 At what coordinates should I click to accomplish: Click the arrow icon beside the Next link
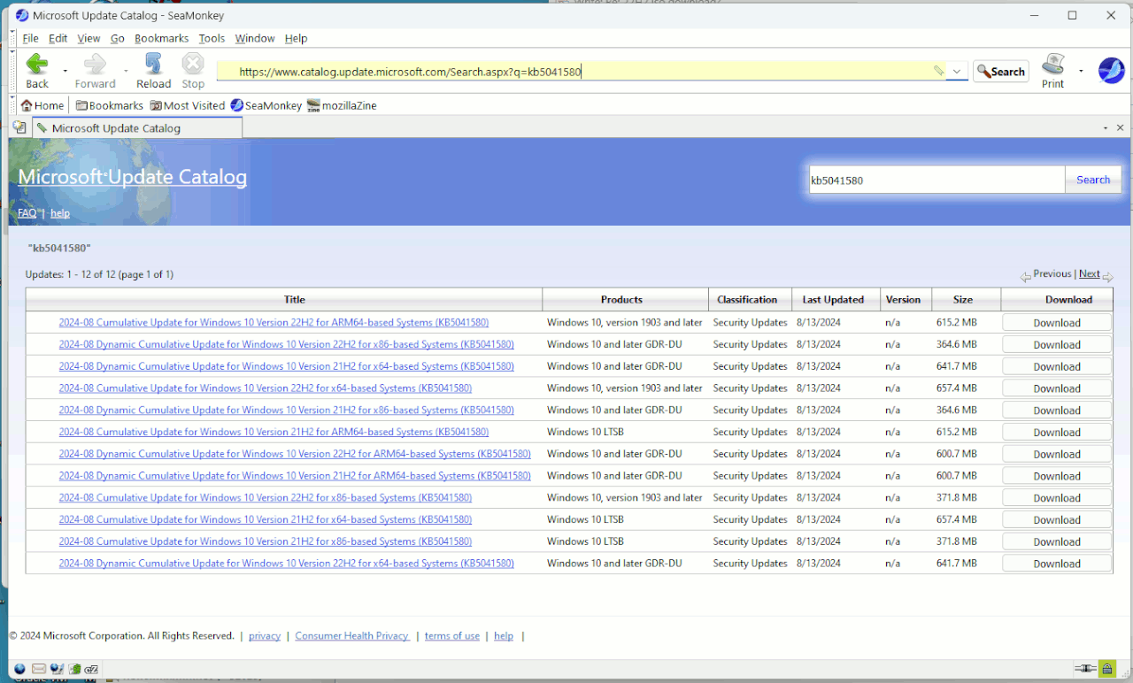[x=1107, y=277]
